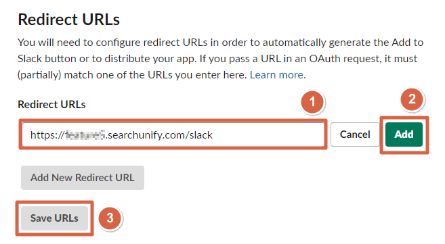445x244 pixels.
Task: Save the redirect URLs with Save URLs
Action: [54, 218]
